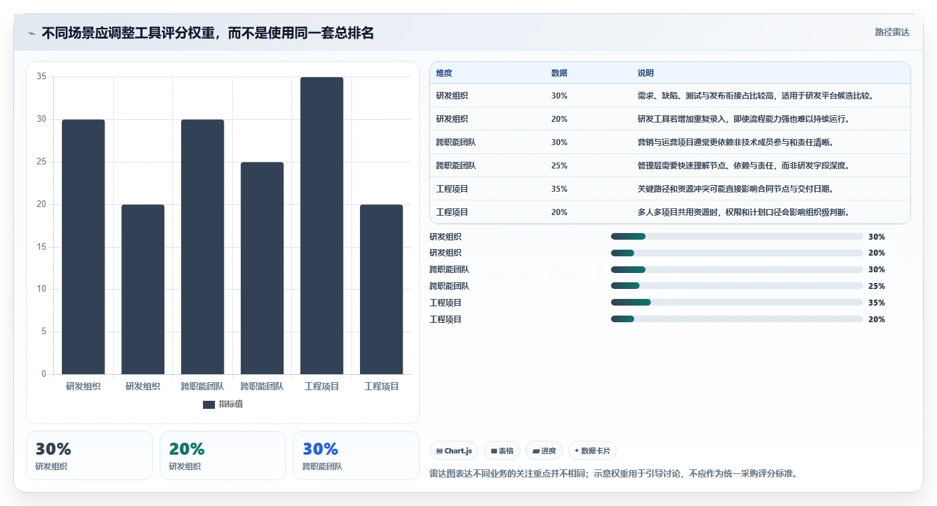The width and height of the screenshot is (937, 506).
Task: Toggle the 指标值 legend item under the chart
Action: (x=223, y=404)
